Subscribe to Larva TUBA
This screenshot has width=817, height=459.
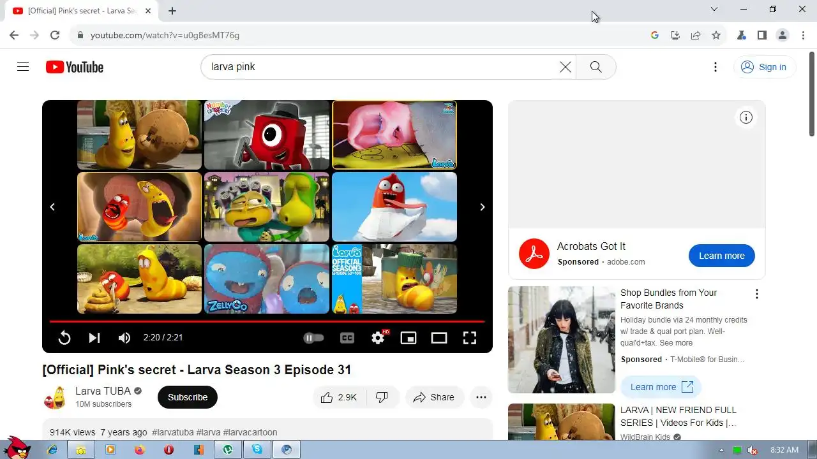pos(188,397)
